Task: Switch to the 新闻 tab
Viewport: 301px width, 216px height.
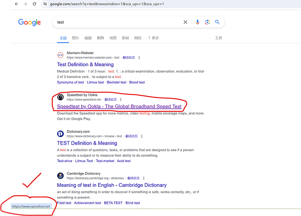Action: coord(125,38)
